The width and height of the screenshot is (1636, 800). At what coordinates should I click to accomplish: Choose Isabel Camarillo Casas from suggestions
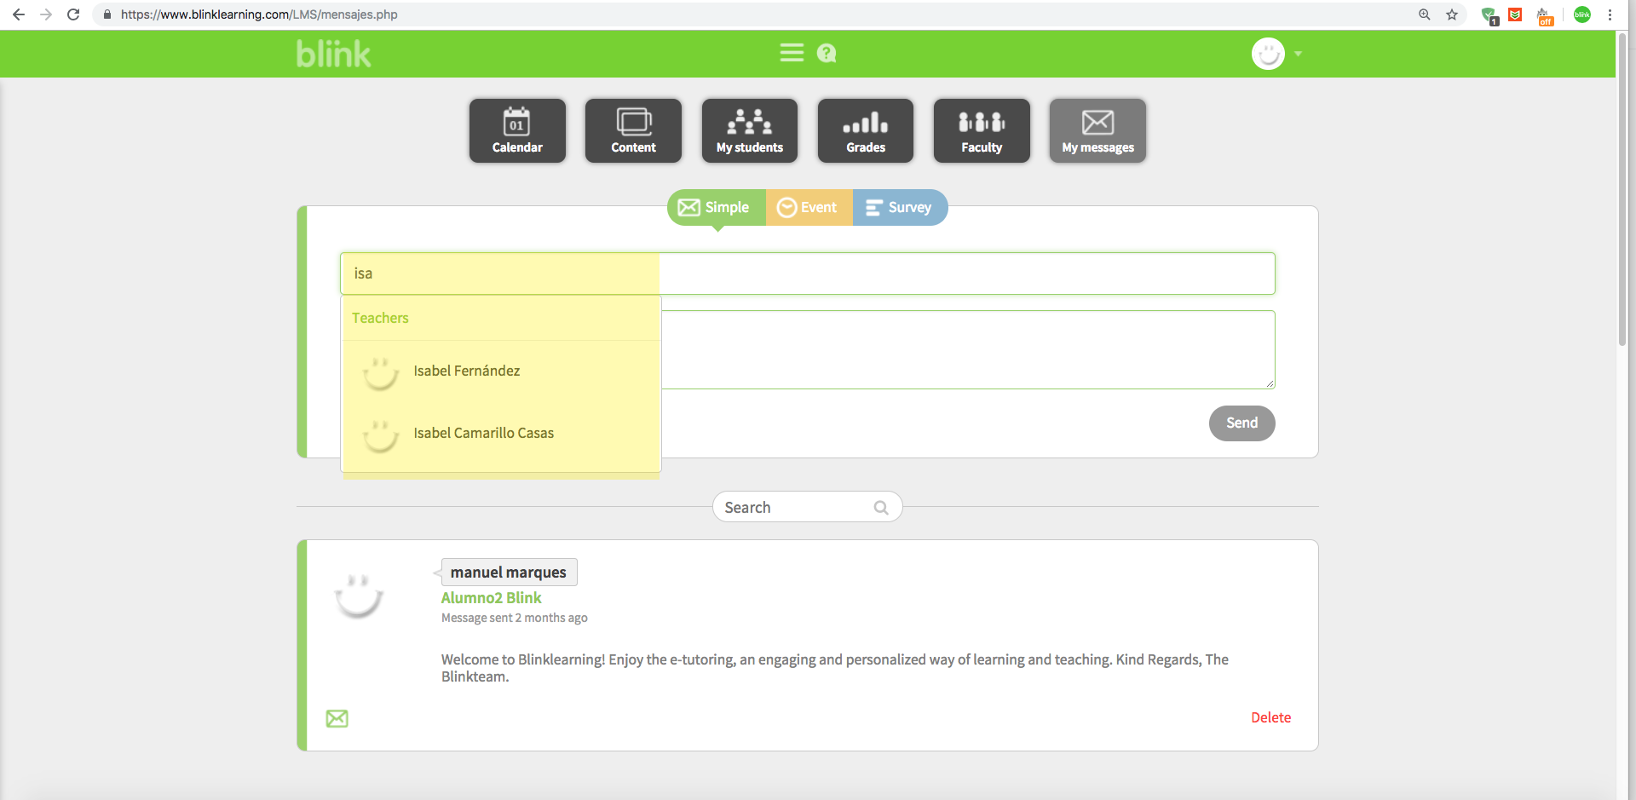(483, 434)
